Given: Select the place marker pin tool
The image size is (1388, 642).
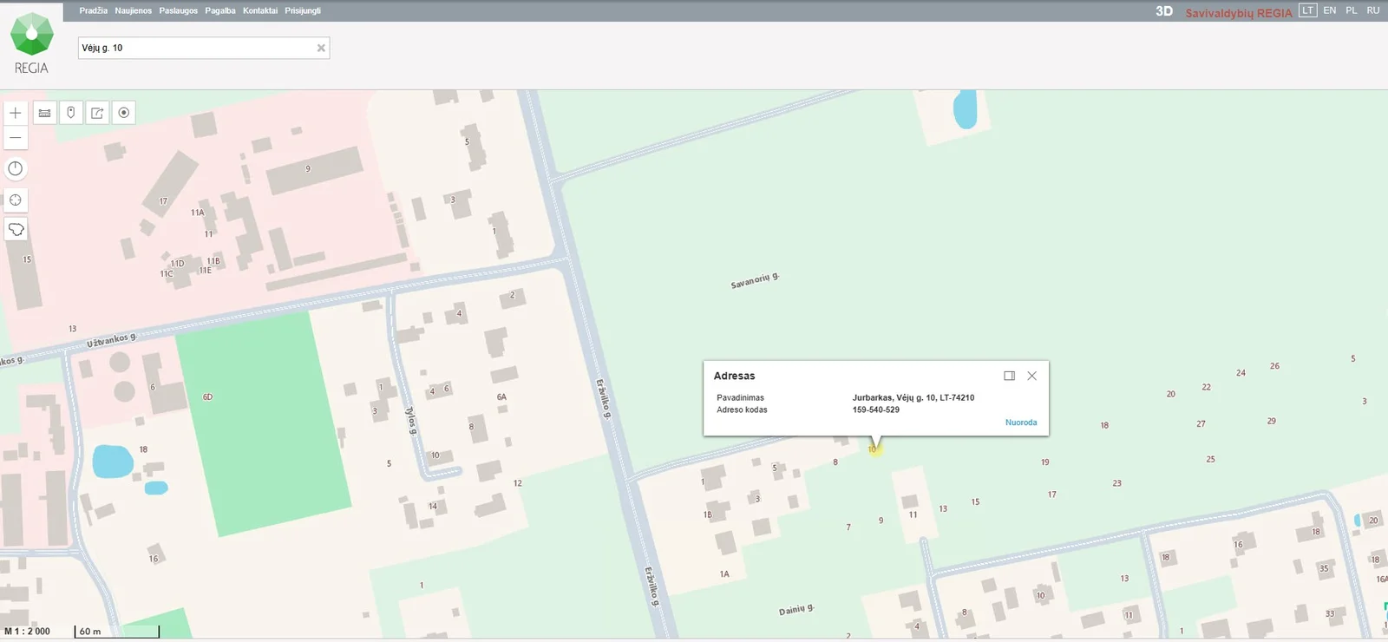Looking at the screenshot, I should 71,113.
